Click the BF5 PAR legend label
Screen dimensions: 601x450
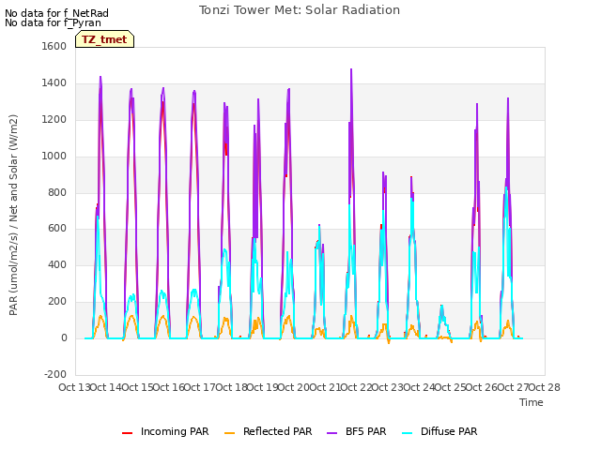[365, 431]
